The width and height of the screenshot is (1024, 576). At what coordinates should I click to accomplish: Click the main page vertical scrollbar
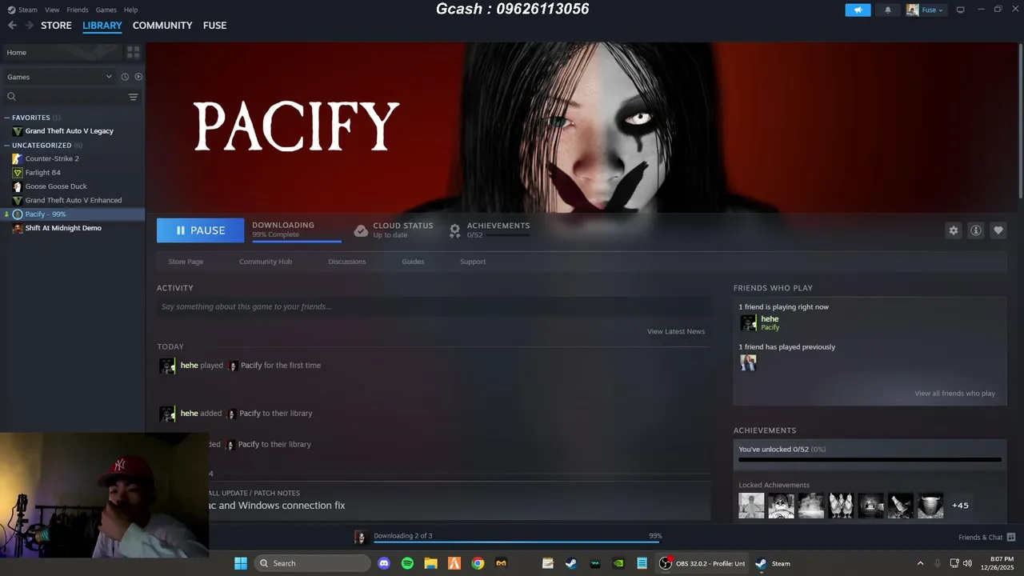tap(1020, 120)
